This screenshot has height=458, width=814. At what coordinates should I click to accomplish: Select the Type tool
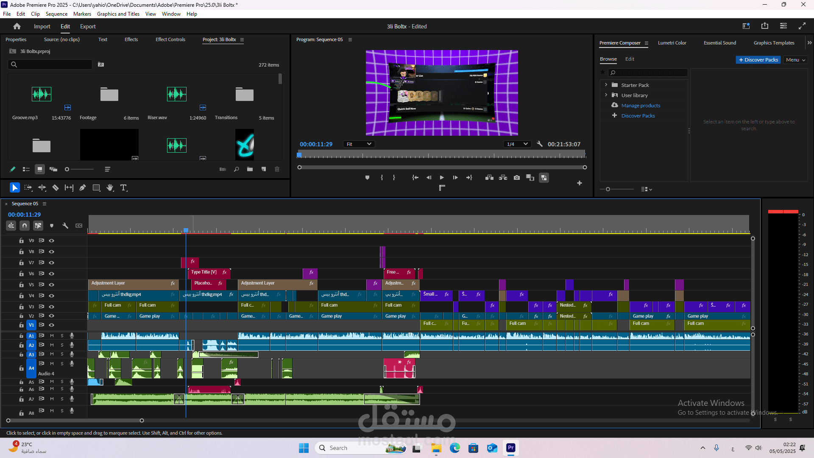(123, 187)
